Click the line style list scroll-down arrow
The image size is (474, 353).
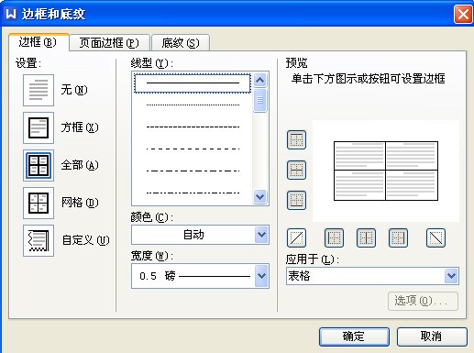click(x=260, y=196)
